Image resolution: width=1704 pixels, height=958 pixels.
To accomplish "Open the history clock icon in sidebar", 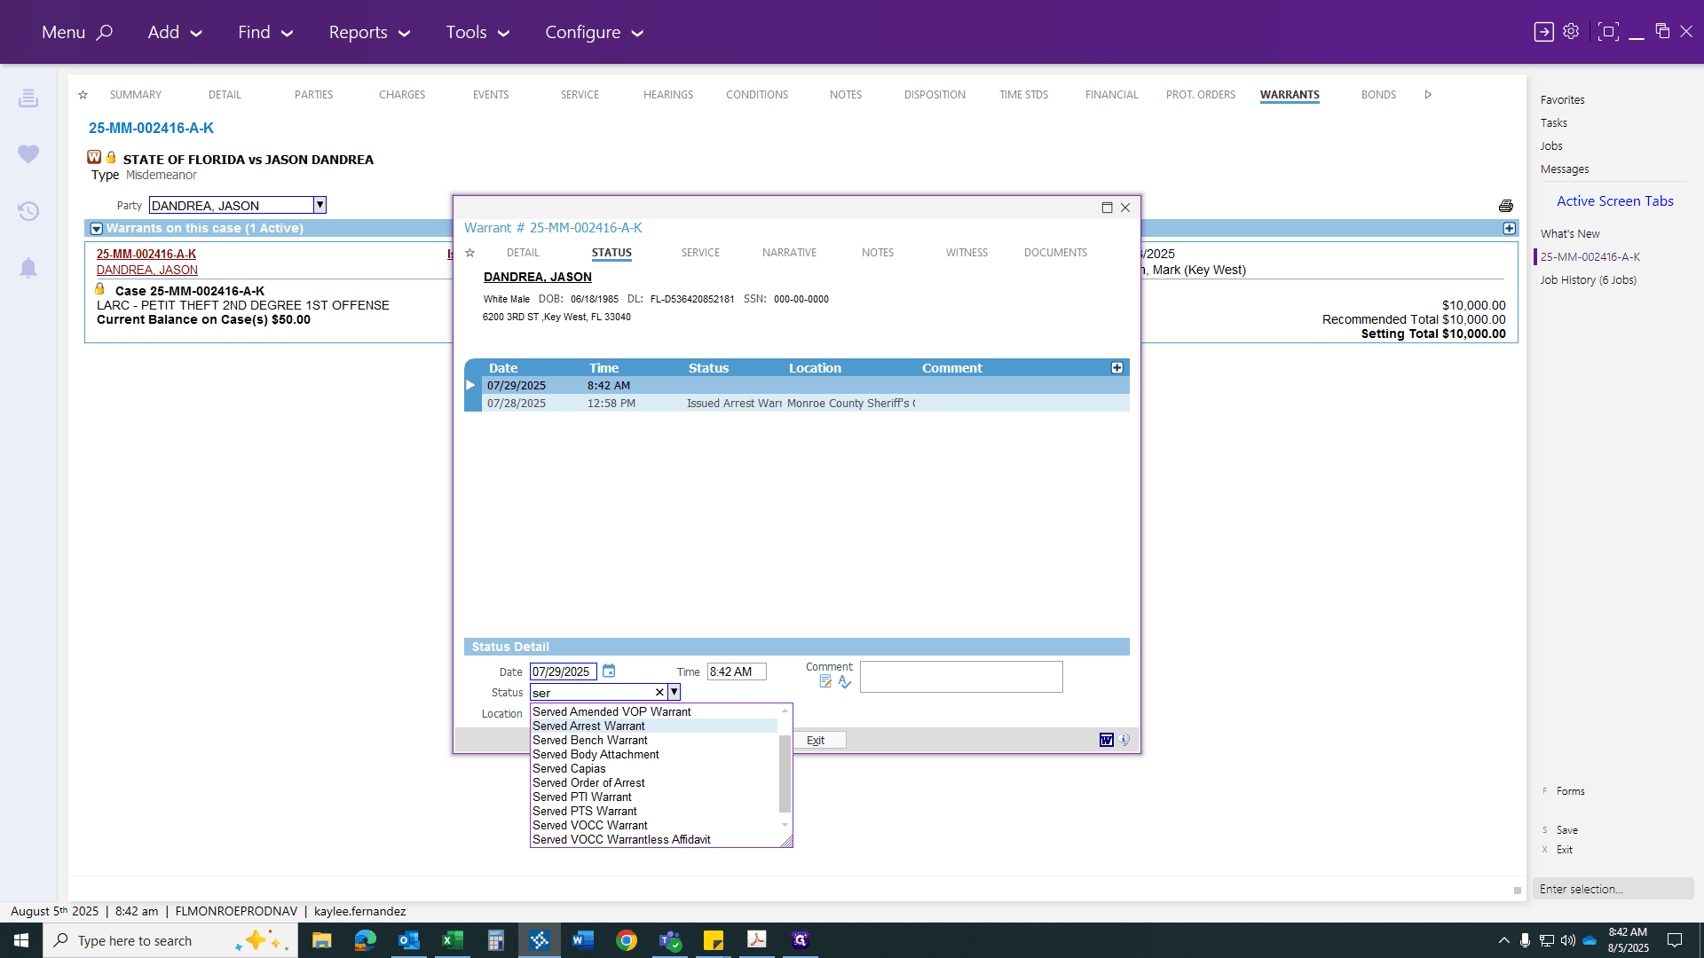I will coord(28,211).
